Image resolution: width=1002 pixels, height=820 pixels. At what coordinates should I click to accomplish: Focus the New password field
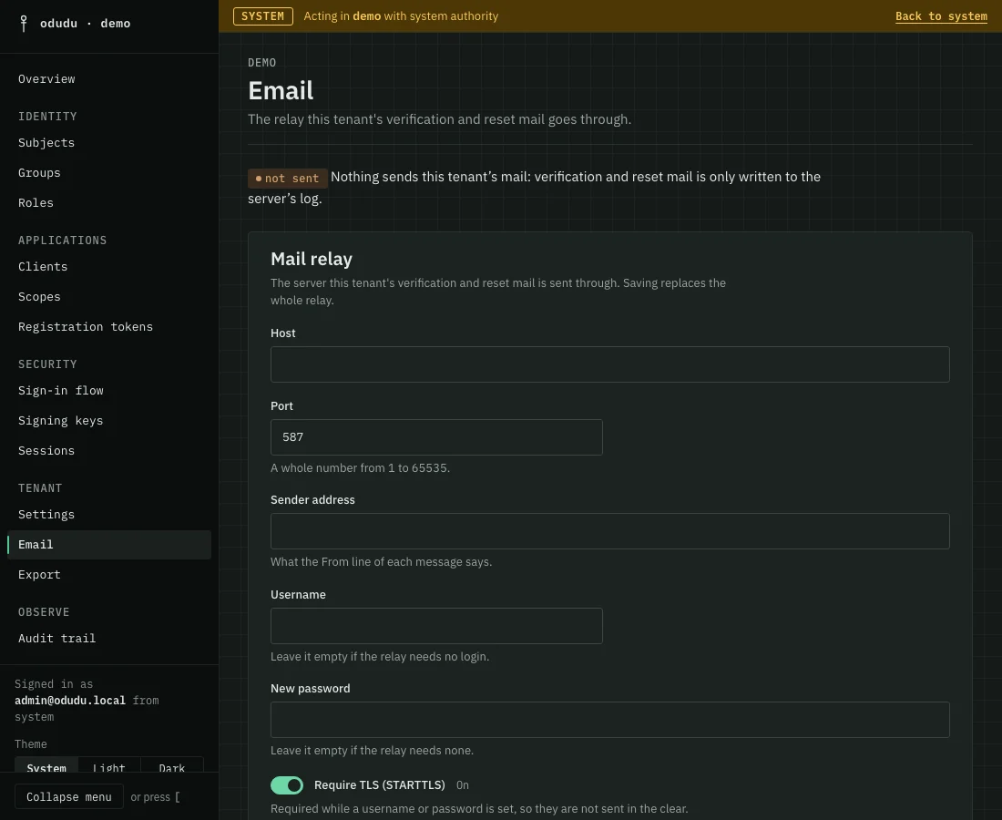click(x=609, y=721)
